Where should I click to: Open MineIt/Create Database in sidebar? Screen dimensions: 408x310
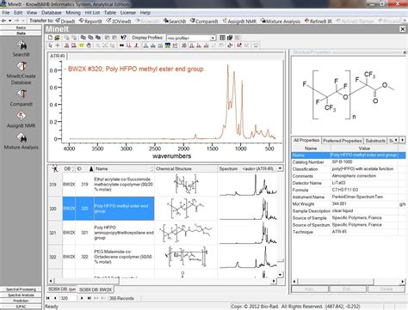point(22,66)
